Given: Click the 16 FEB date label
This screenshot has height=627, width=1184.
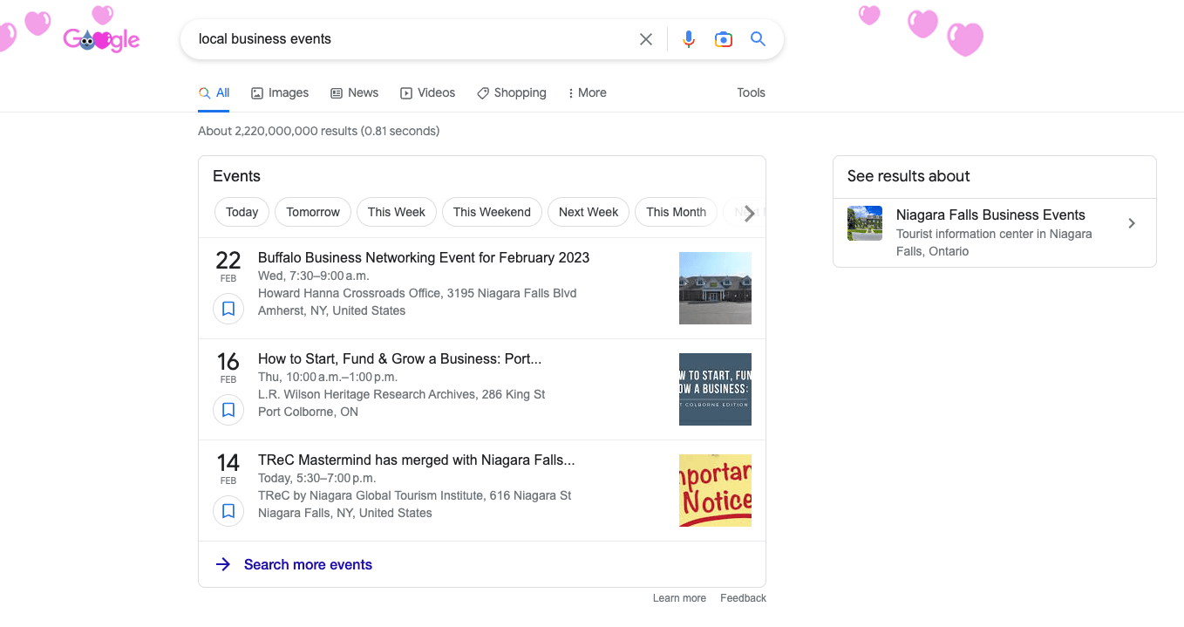Looking at the screenshot, I should pos(228,366).
